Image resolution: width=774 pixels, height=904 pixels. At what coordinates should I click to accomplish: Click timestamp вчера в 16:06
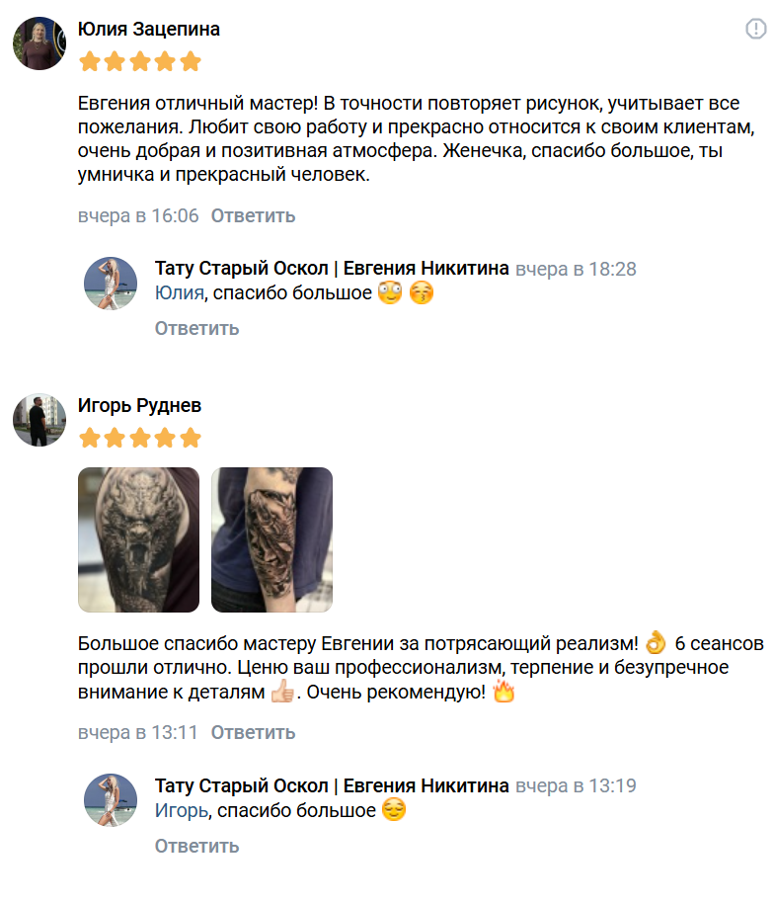138,215
